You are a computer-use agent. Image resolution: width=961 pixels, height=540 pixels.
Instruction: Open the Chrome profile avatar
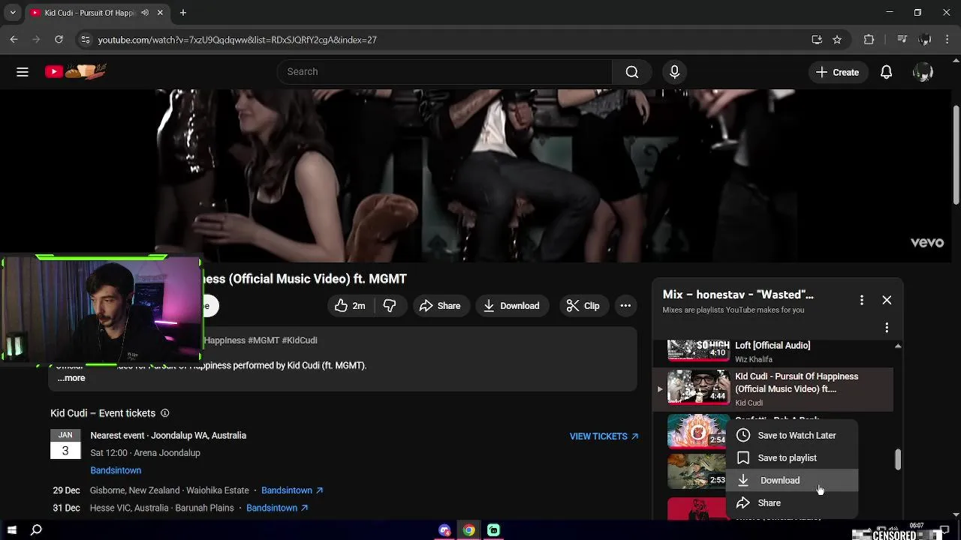[925, 40]
